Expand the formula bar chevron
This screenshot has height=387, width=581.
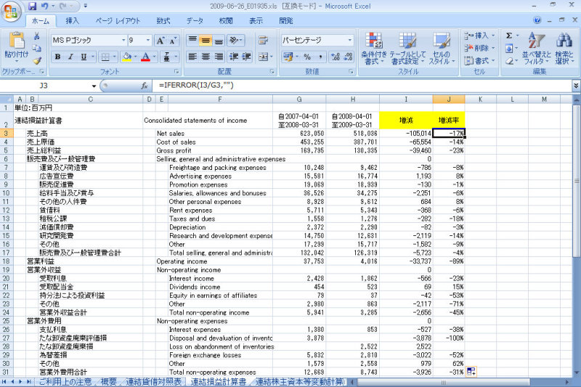[x=576, y=86]
